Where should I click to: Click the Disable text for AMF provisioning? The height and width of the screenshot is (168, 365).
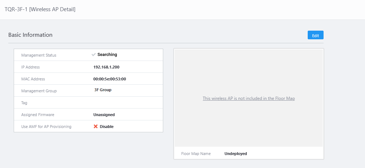click(x=107, y=127)
